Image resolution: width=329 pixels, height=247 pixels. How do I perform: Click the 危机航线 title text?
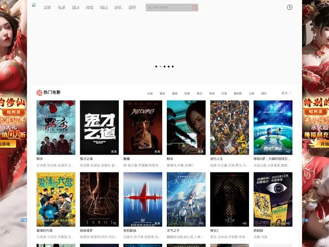tap(130, 231)
